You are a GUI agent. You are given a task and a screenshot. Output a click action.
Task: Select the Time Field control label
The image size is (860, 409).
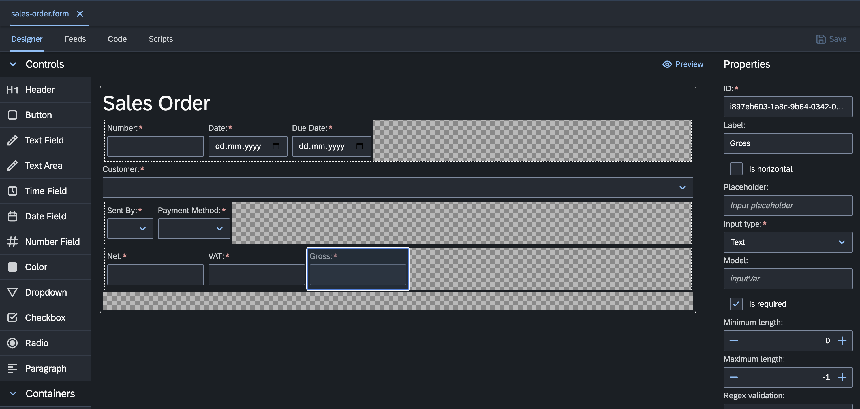click(46, 191)
